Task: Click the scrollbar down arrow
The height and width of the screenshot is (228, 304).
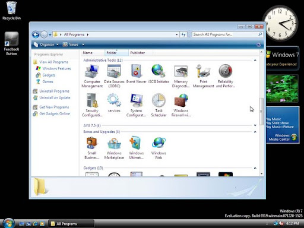Action: (x=261, y=174)
